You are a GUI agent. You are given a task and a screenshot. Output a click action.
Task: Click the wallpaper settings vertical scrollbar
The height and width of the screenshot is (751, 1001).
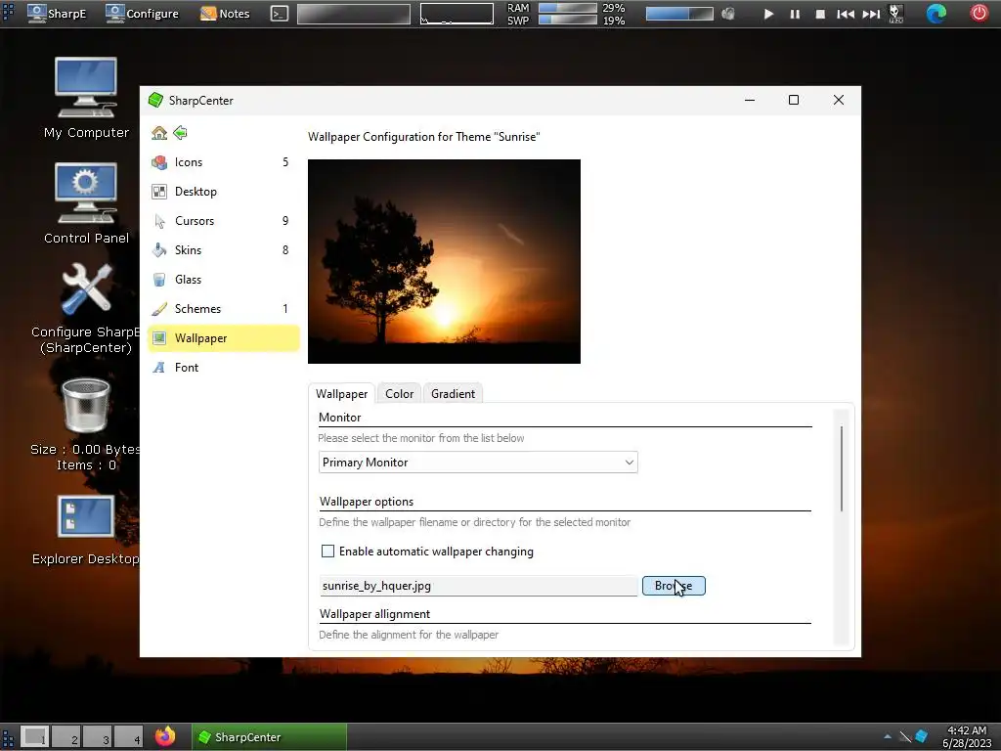[842, 468]
